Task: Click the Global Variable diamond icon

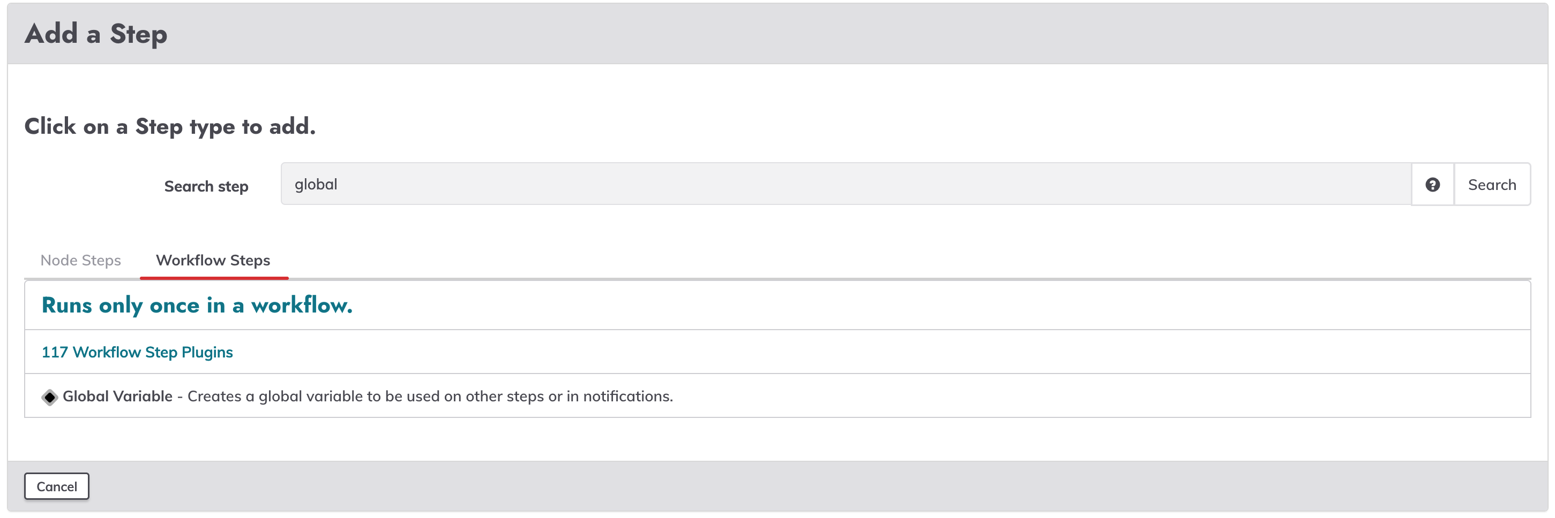Action: point(49,398)
